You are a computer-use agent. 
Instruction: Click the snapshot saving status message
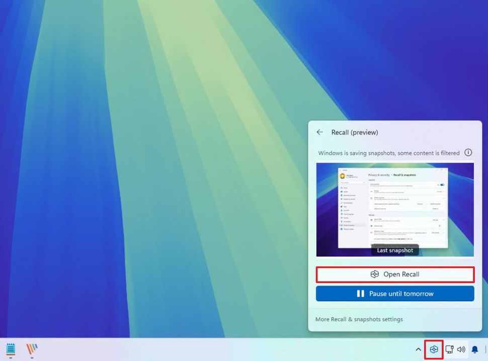click(389, 152)
